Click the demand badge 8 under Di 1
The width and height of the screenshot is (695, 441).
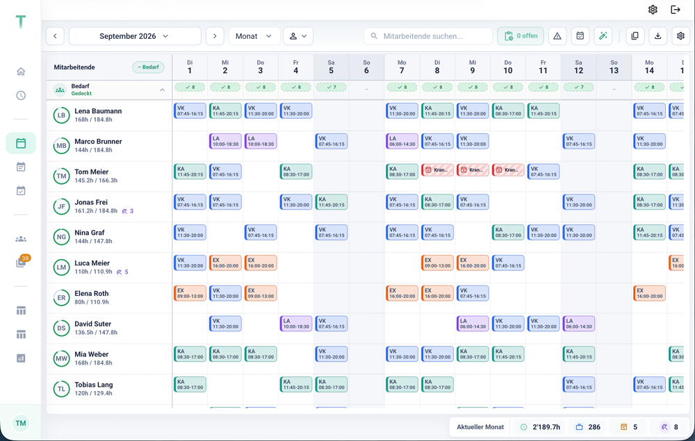(x=190, y=88)
